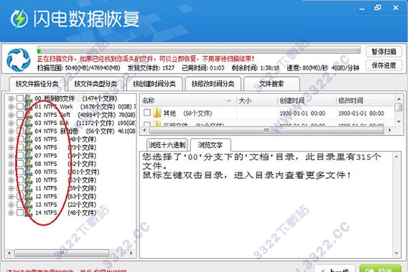Sort by the 大小 column header
Screen dimensions: 408x272
(257, 101)
